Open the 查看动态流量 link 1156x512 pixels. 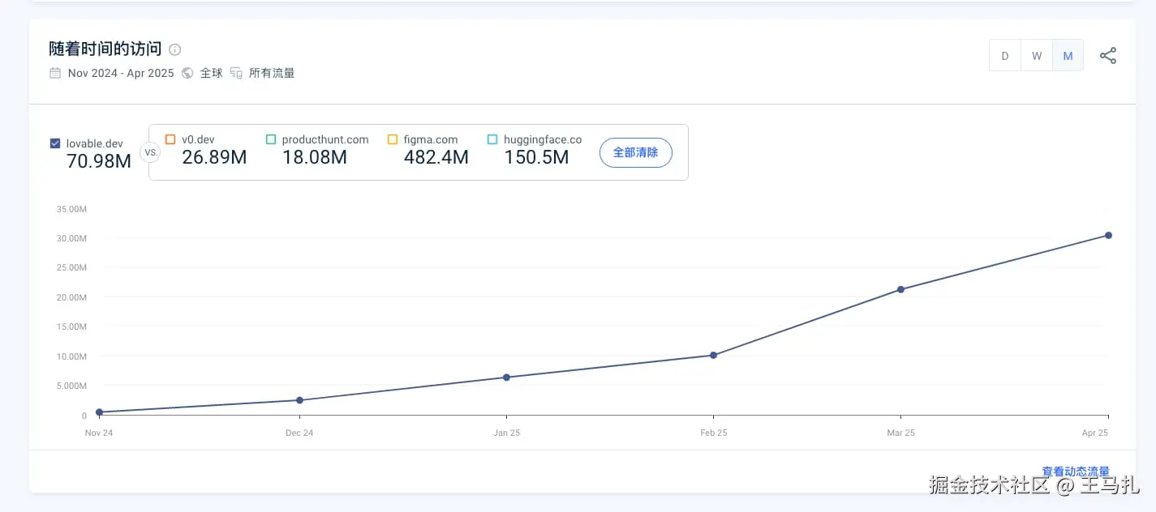click(1075, 471)
